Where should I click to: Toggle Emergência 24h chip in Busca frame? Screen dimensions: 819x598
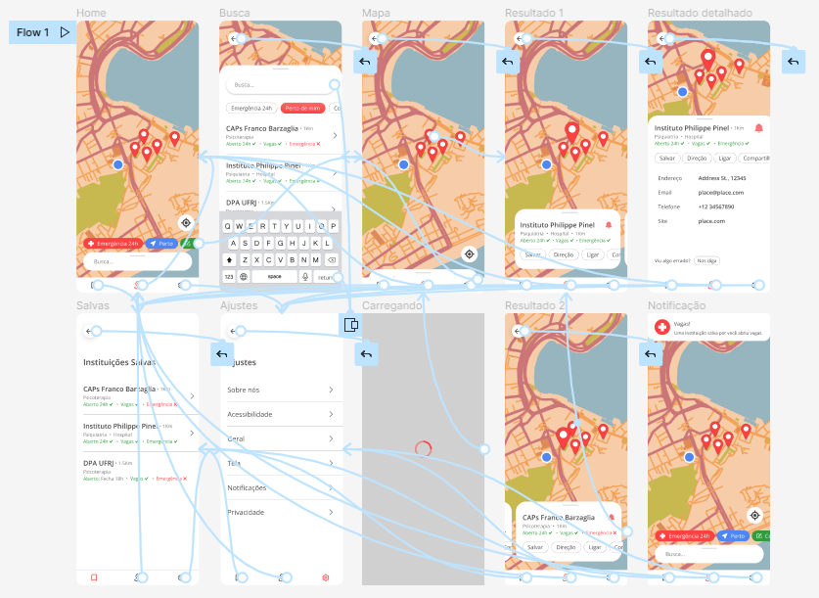coord(251,108)
